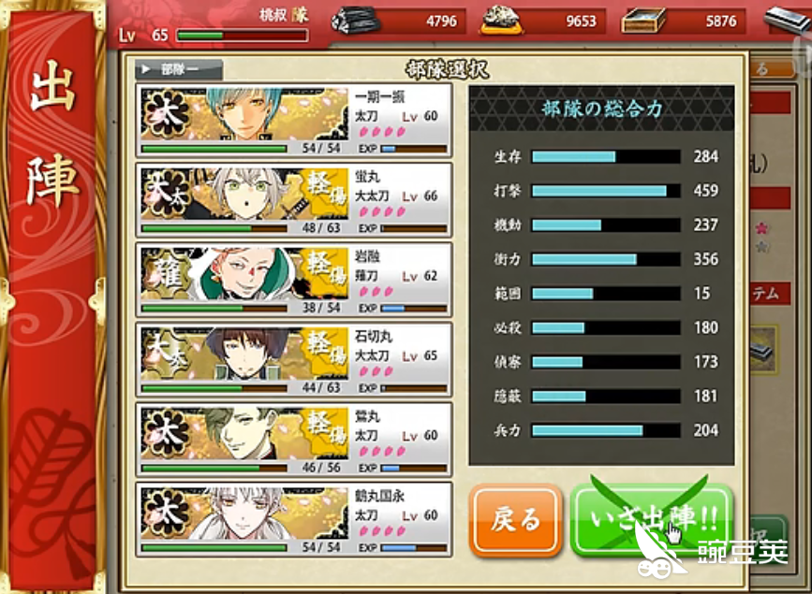
Task: Click the charcoal resource icon
Action: click(355, 21)
